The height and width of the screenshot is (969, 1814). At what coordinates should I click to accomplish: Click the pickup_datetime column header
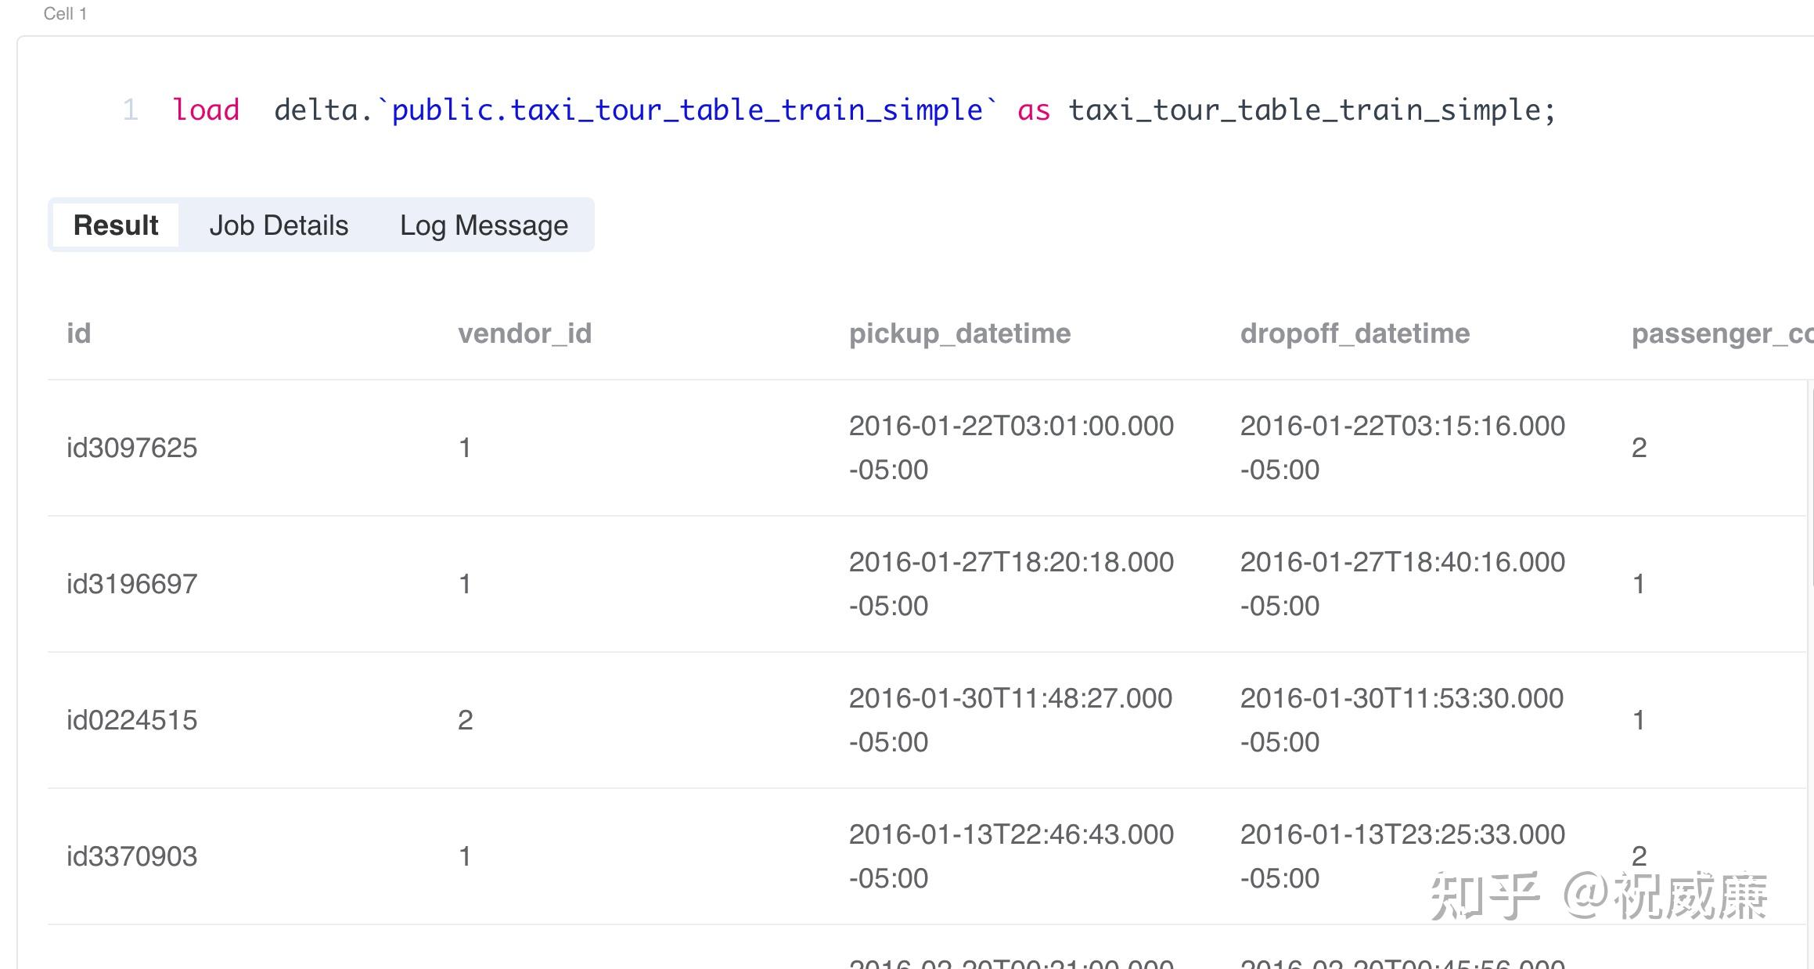tap(959, 333)
